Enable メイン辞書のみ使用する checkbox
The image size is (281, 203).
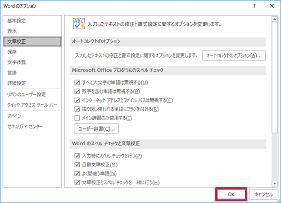(x=77, y=118)
